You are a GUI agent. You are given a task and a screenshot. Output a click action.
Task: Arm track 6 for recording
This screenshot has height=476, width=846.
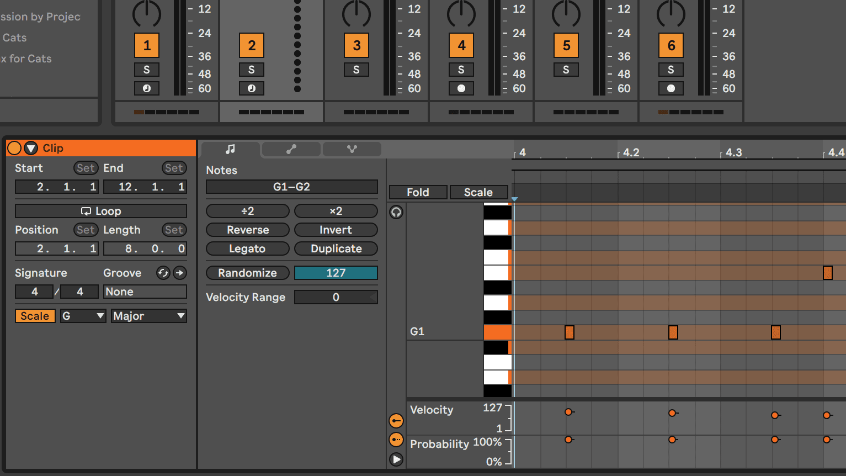click(x=671, y=88)
